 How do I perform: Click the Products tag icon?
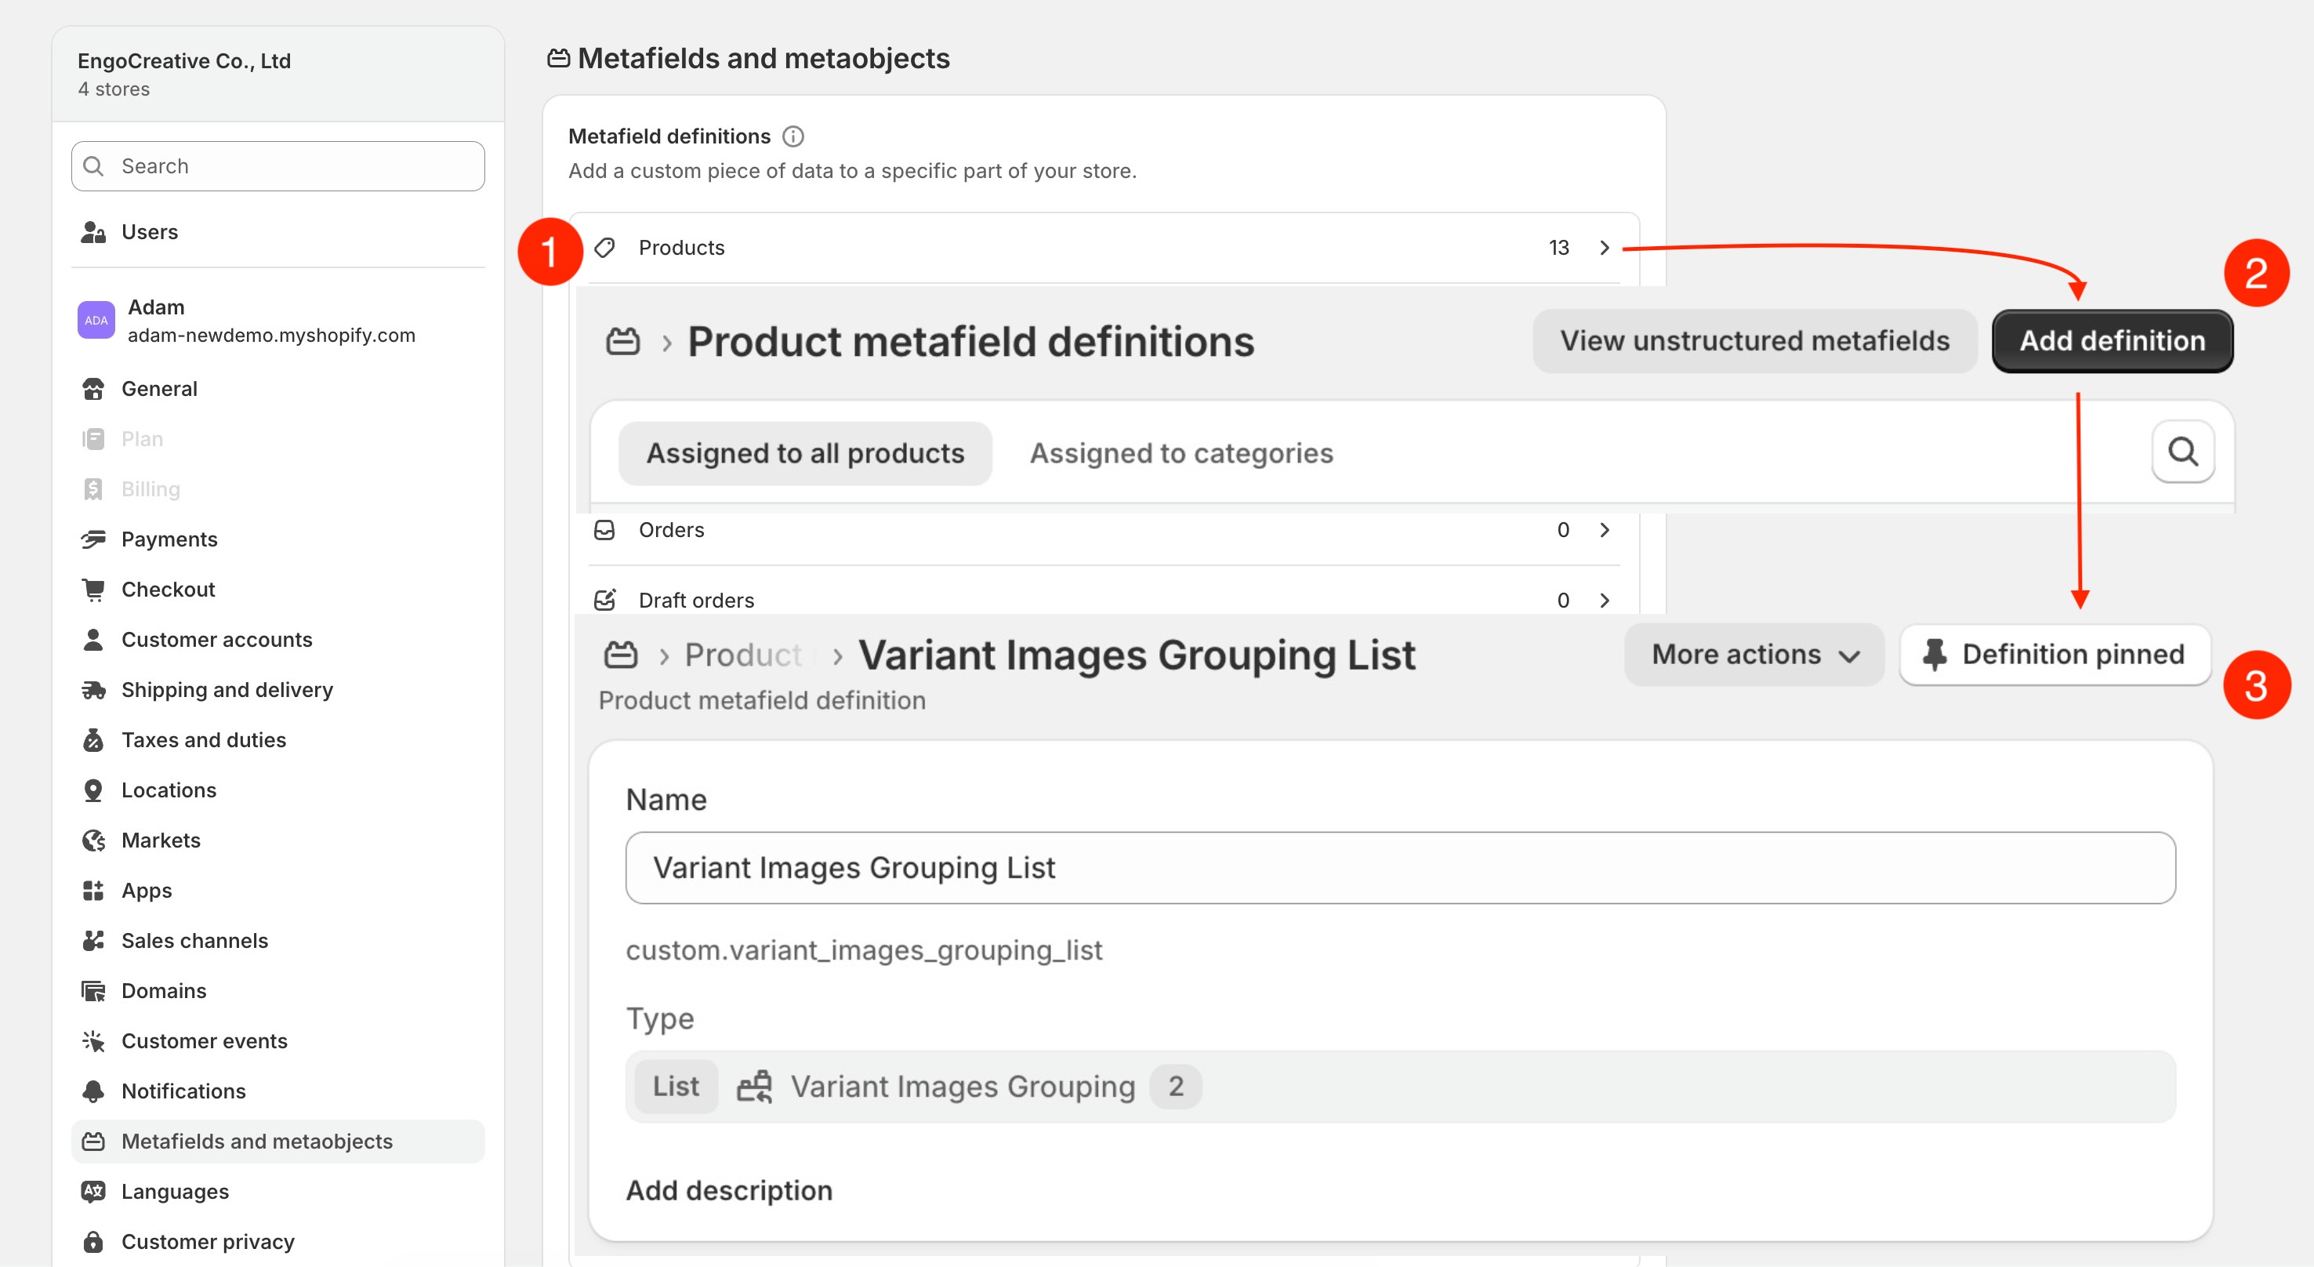[x=605, y=248]
